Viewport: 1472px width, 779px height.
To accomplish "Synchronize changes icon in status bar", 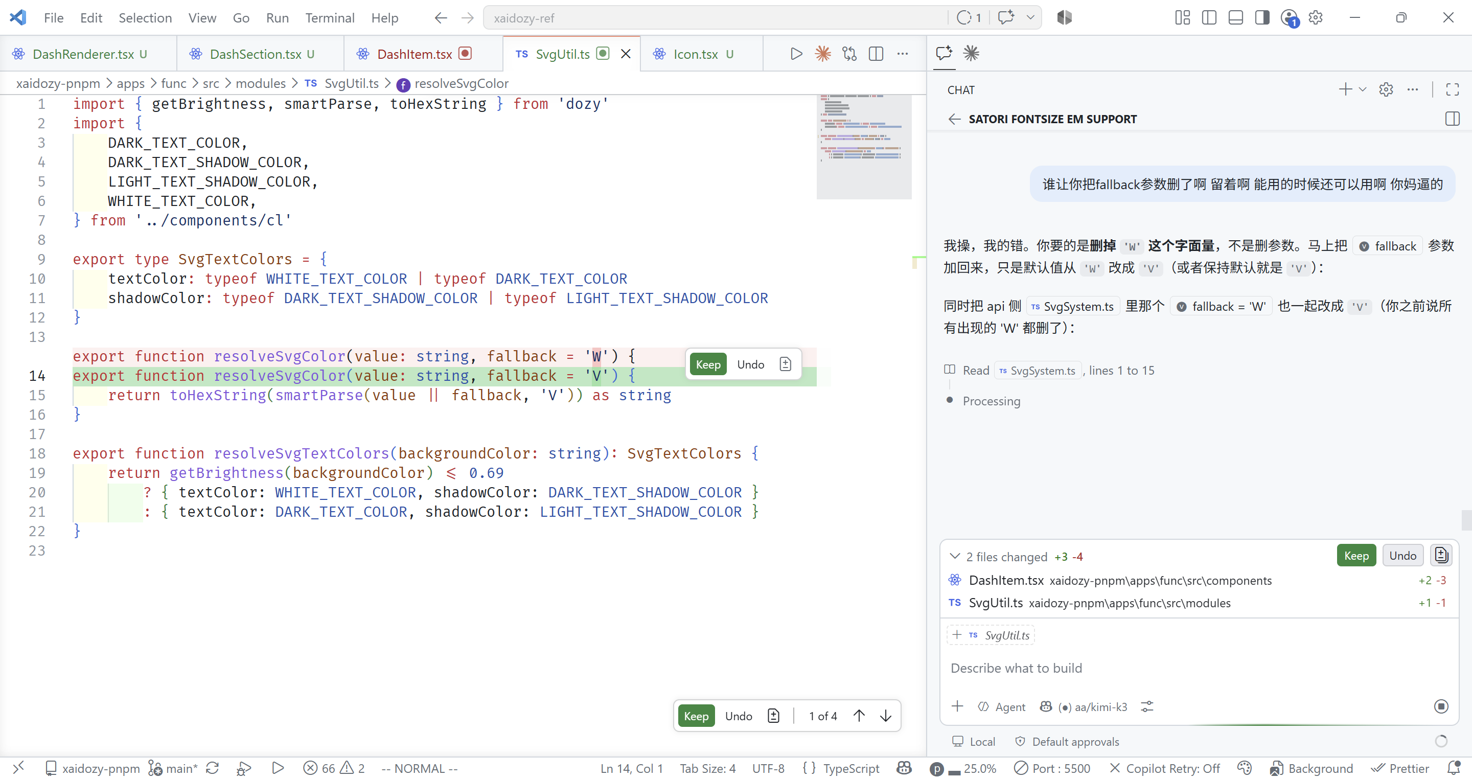I will pyautogui.click(x=212, y=768).
